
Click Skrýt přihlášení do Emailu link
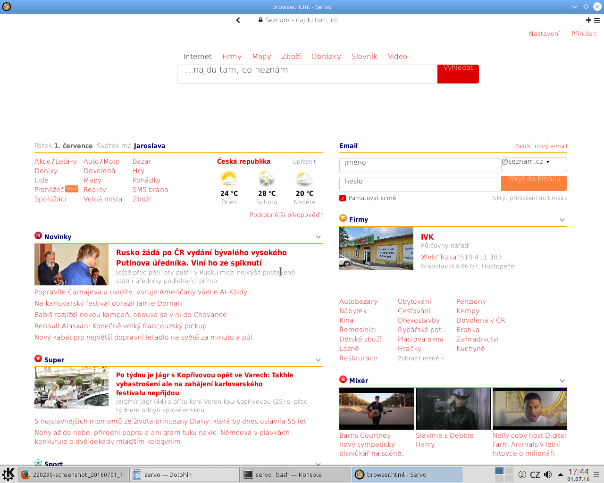coord(529,198)
